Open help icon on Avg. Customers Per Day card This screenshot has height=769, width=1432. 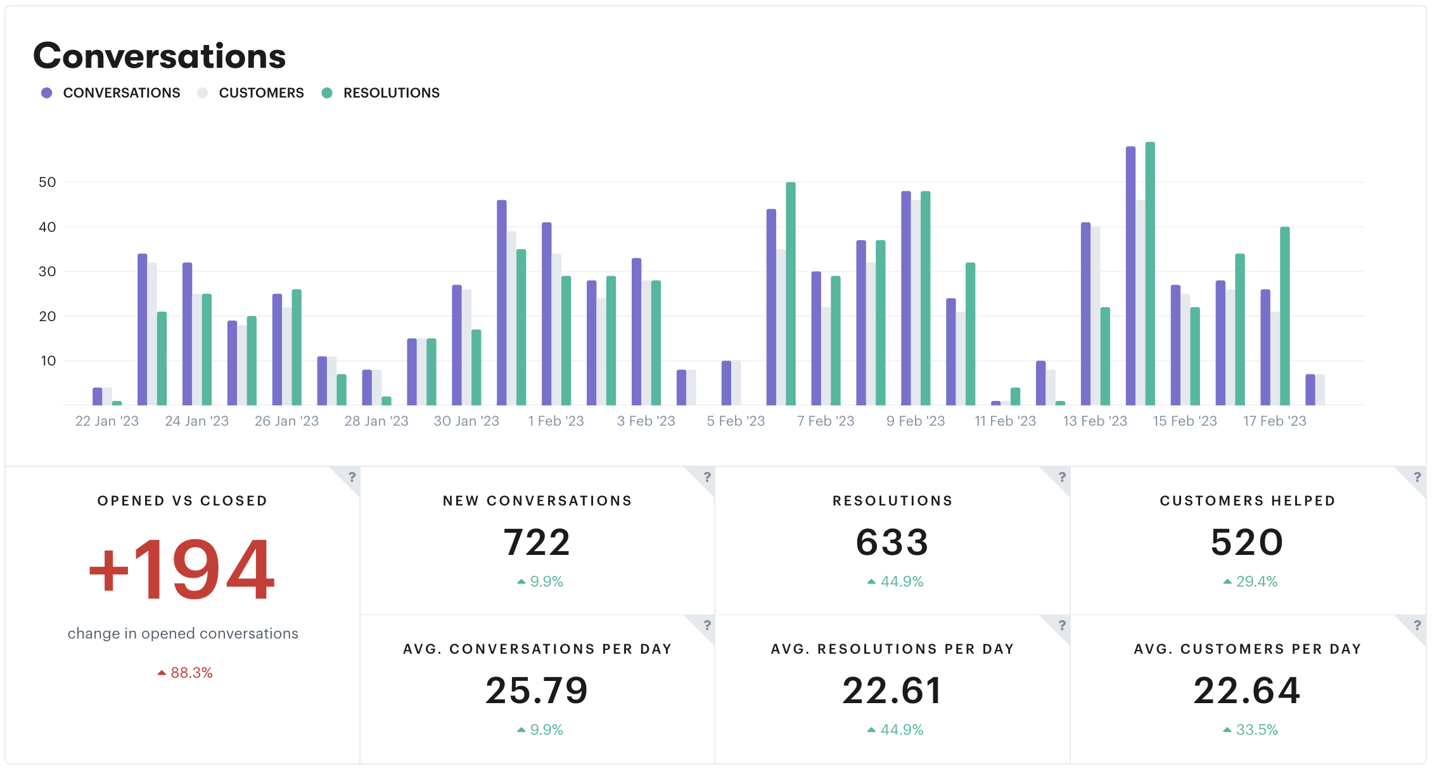pos(1417,625)
